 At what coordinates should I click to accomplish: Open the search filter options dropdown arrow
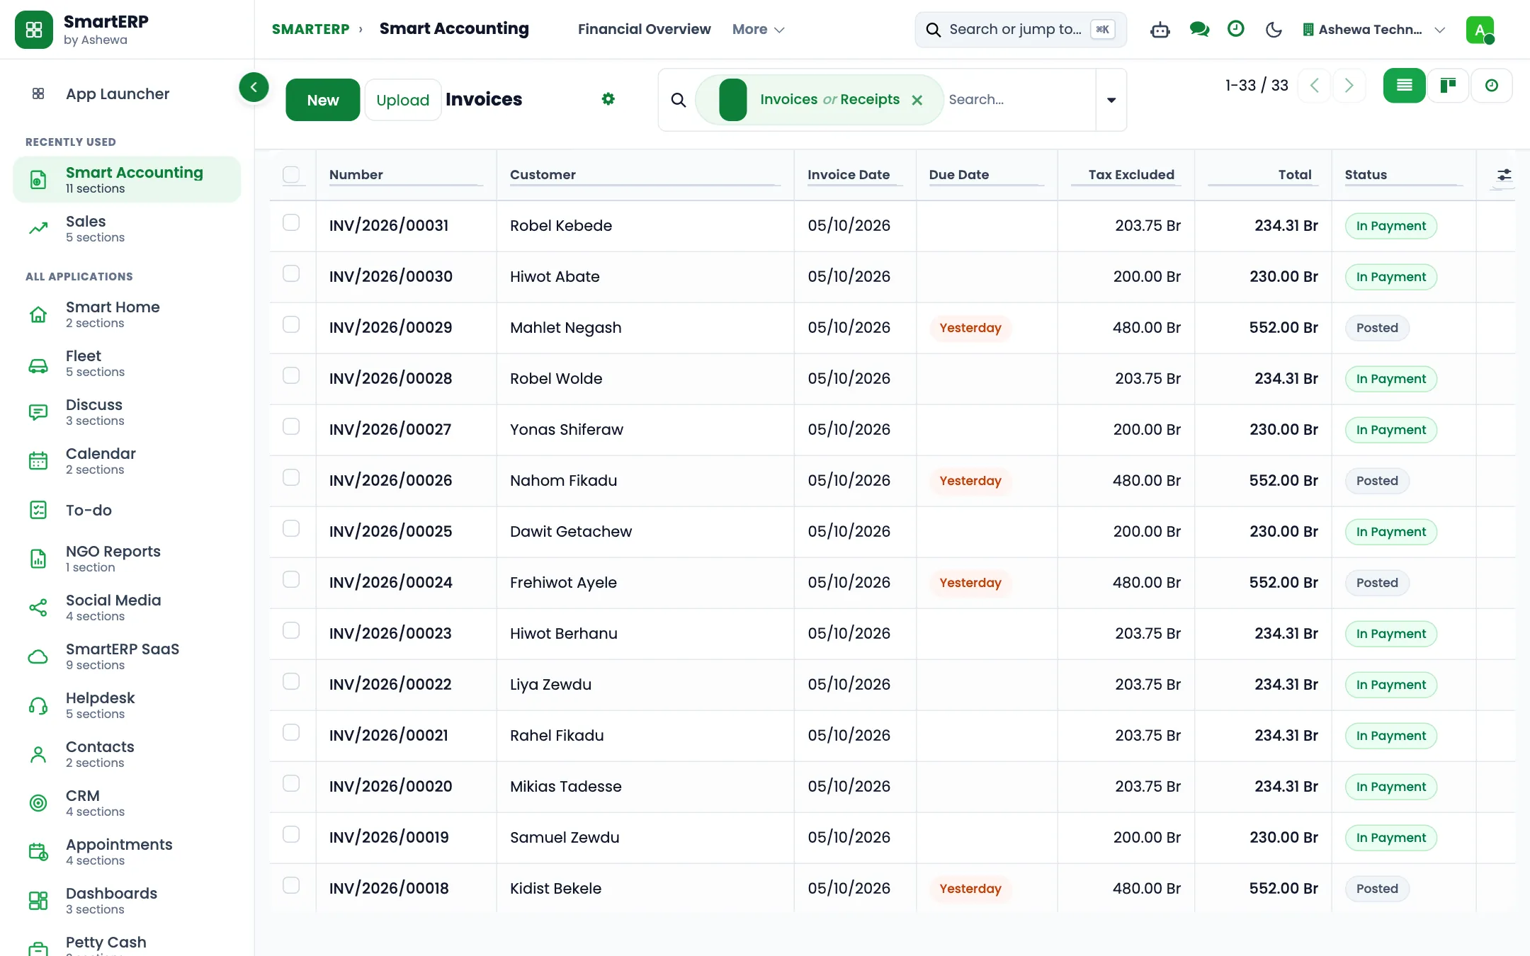click(1111, 100)
